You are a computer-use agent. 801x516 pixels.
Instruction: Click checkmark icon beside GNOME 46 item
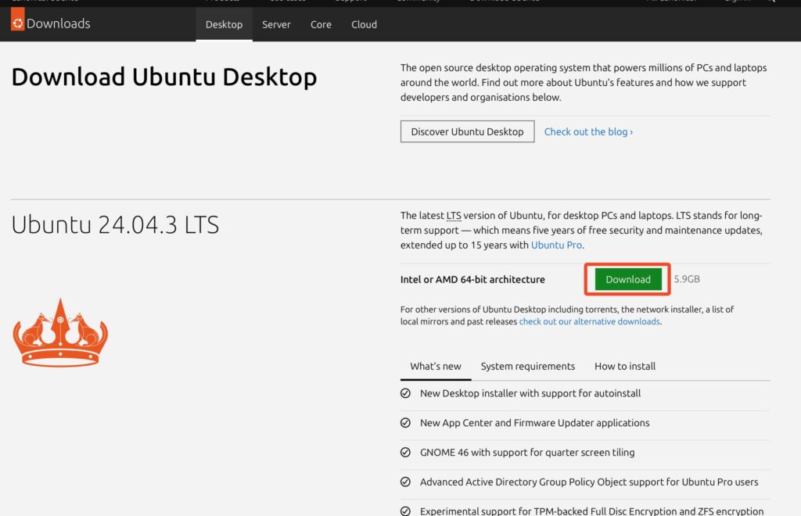(405, 453)
